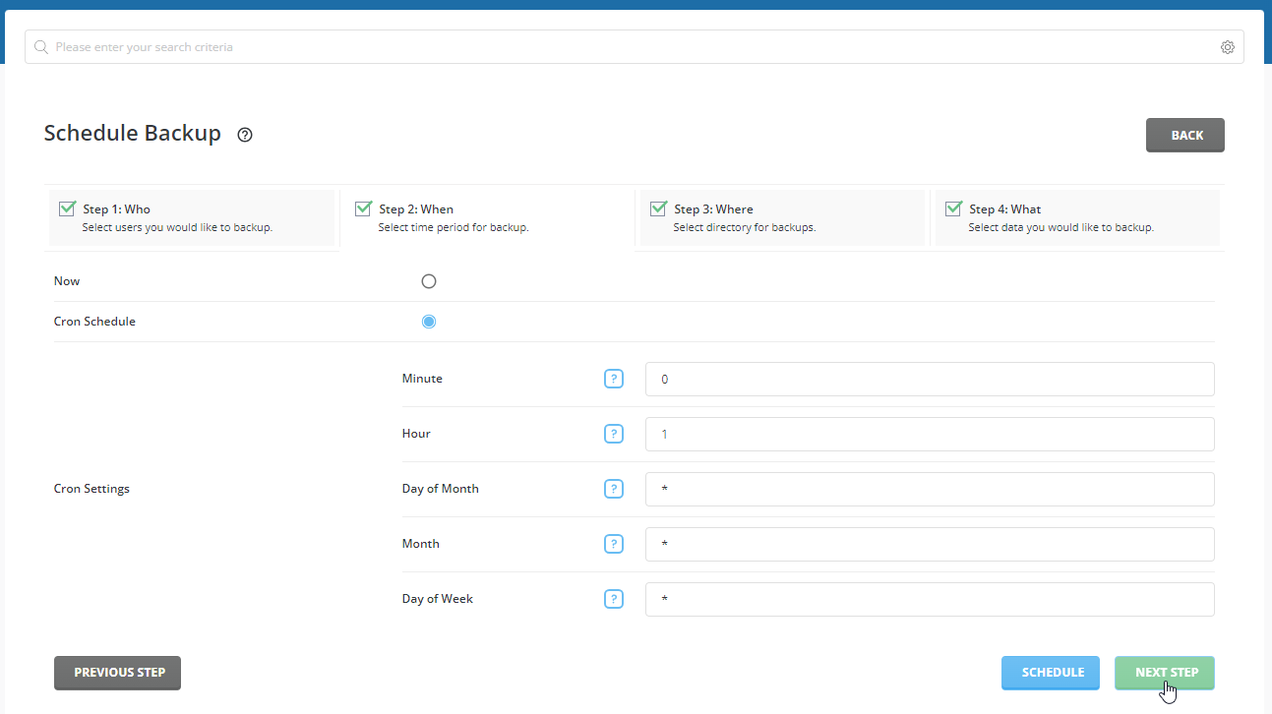Open the search settings gear icon

(x=1227, y=47)
